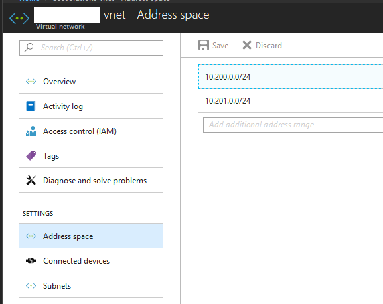Viewport: 383px width, 304px height.
Task: Open Diagnose and solve problems
Action: (x=91, y=180)
